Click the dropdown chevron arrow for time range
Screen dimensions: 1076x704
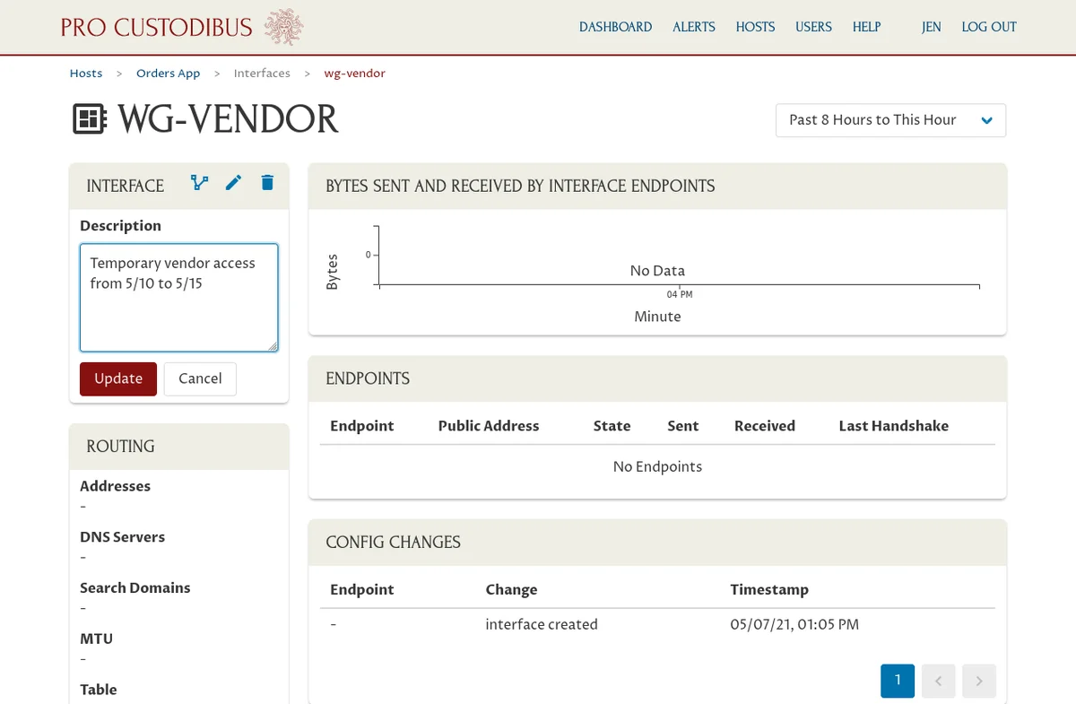click(987, 120)
